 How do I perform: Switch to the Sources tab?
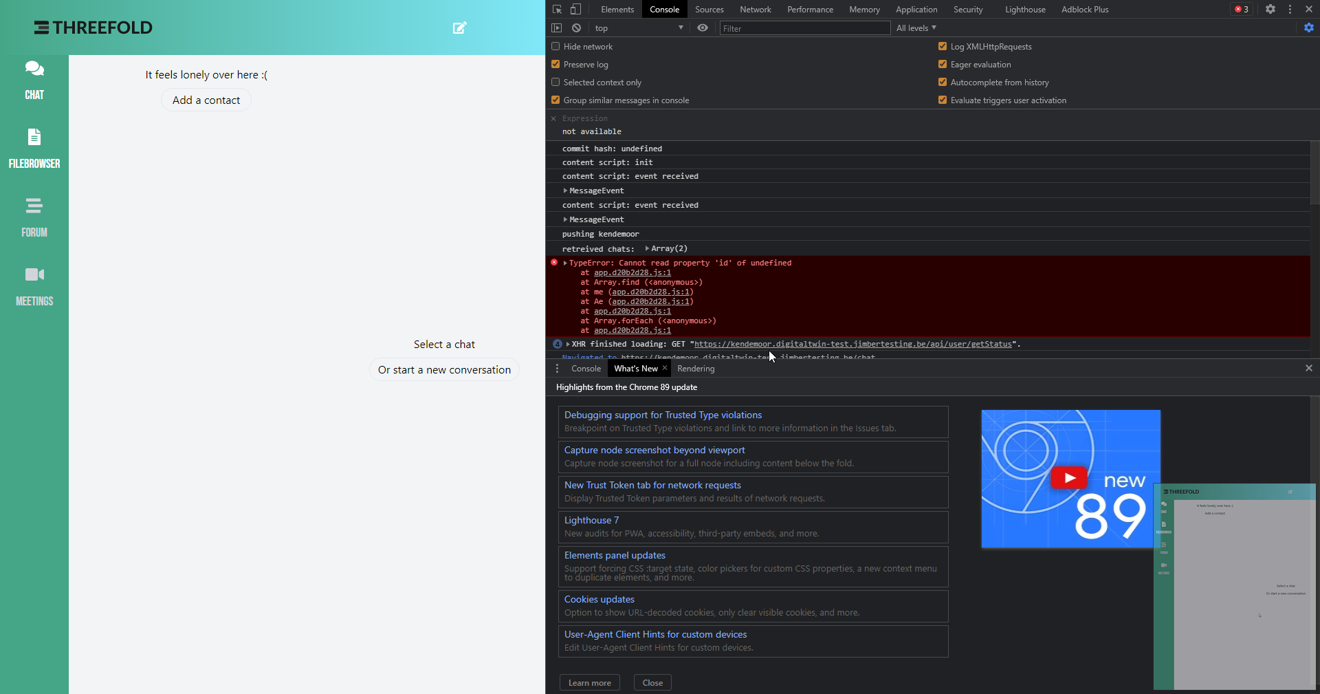tap(709, 9)
